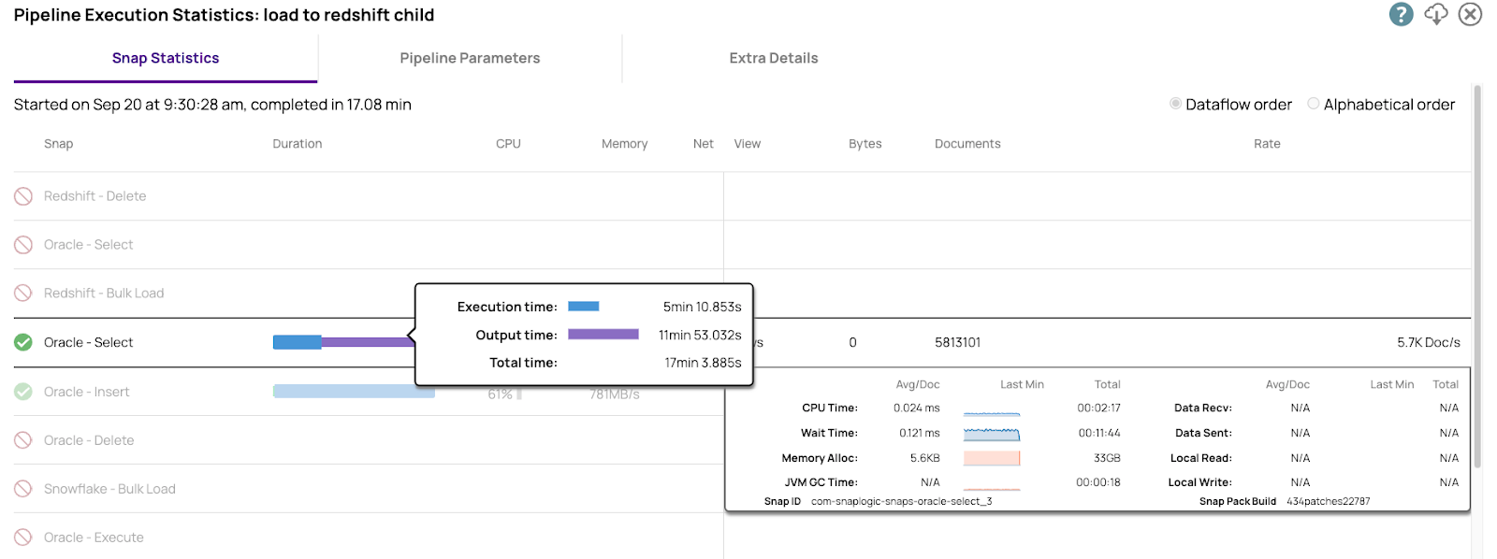This screenshot has width=1497, height=559.
Task: Download pipeline statistics via cloud icon
Action: [x=1435, y=14]
